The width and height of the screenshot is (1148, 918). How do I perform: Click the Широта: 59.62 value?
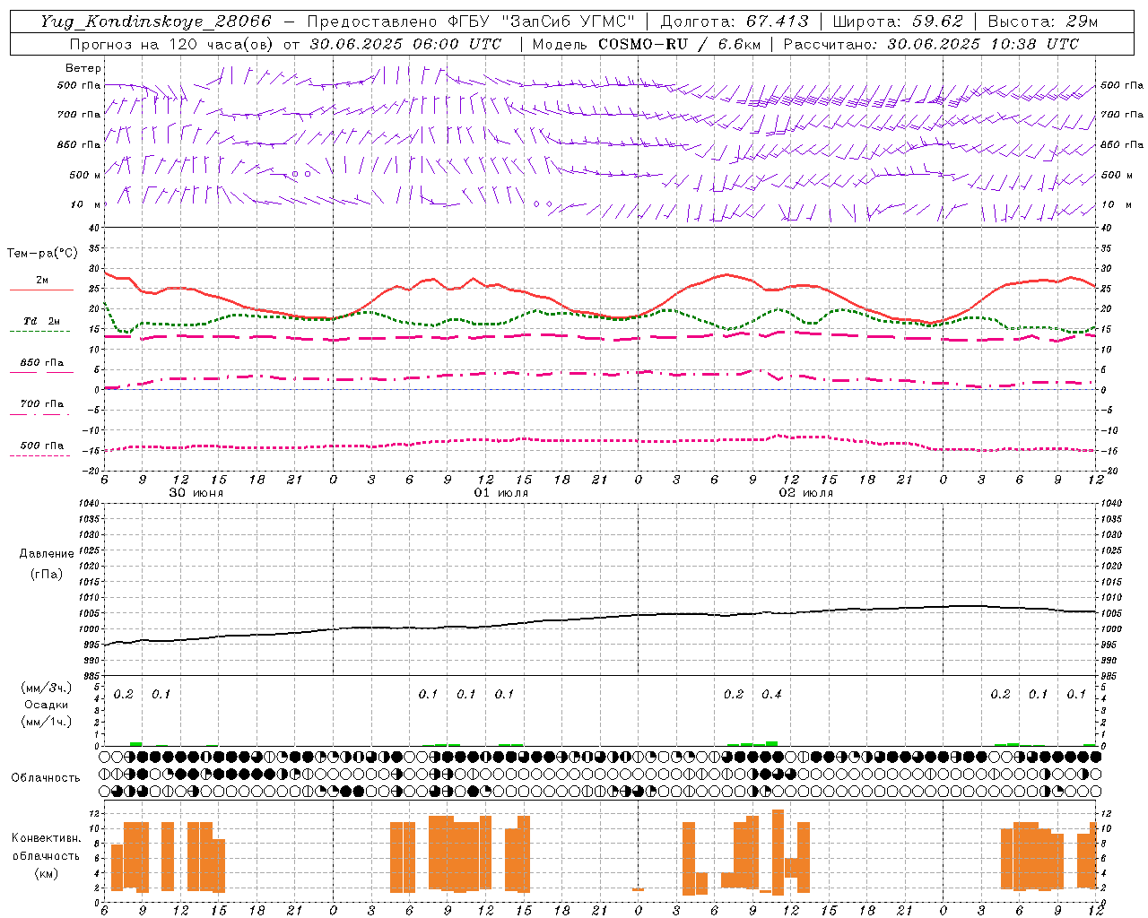click(898, 22)
